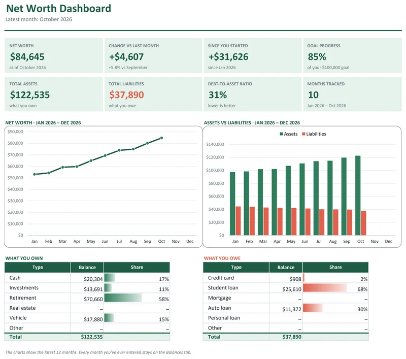The image size is (406, 359).
Task: Click the Other row in What You Own
Action: click(87, 328)
